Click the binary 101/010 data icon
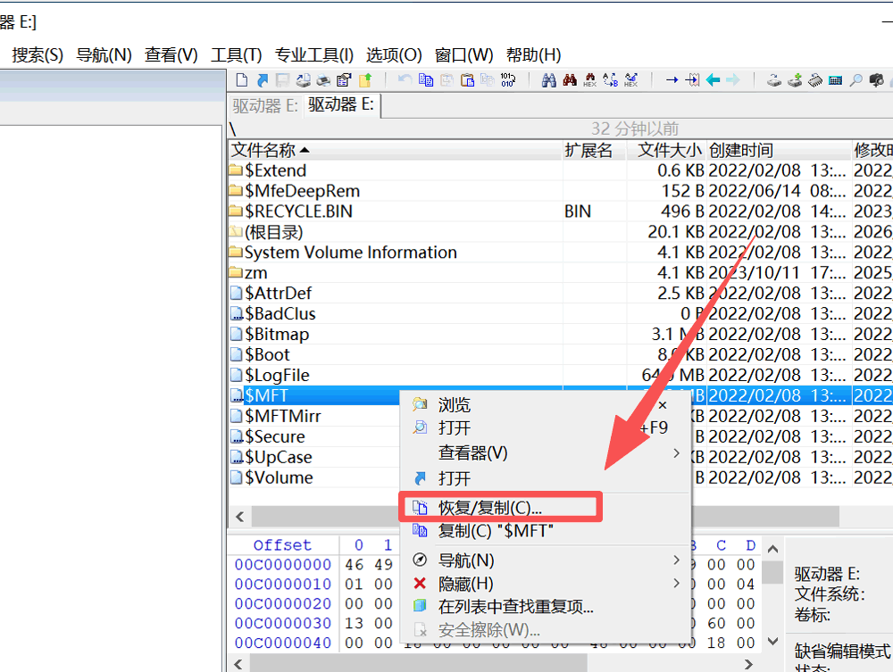 pyautogui.click(x=507, y=80)
